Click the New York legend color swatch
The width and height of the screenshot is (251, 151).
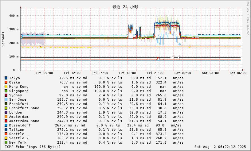pyautogui.click(x=6, y=142)
